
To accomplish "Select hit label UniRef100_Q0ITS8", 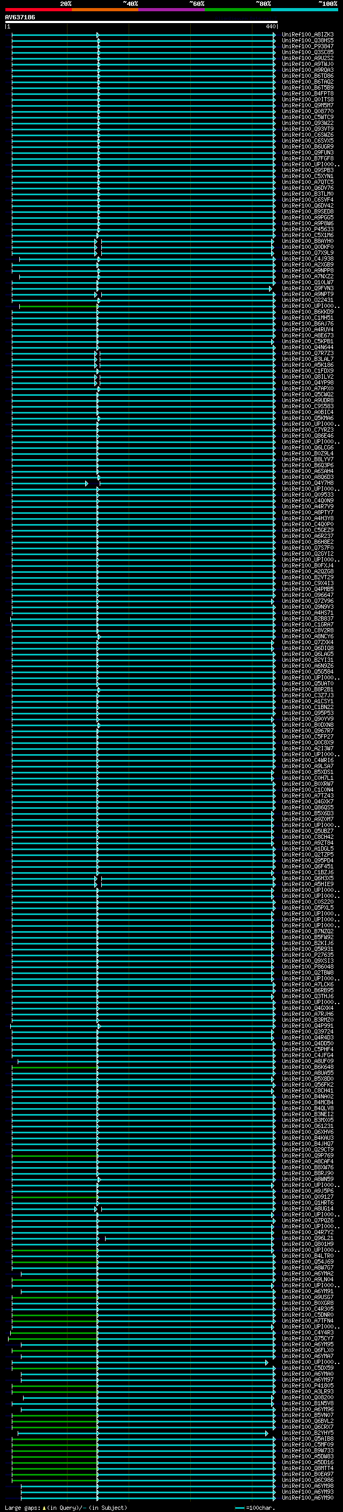I will click(308, 99).
